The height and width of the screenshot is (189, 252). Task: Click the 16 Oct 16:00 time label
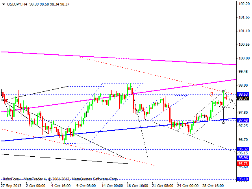pos(137,185)
